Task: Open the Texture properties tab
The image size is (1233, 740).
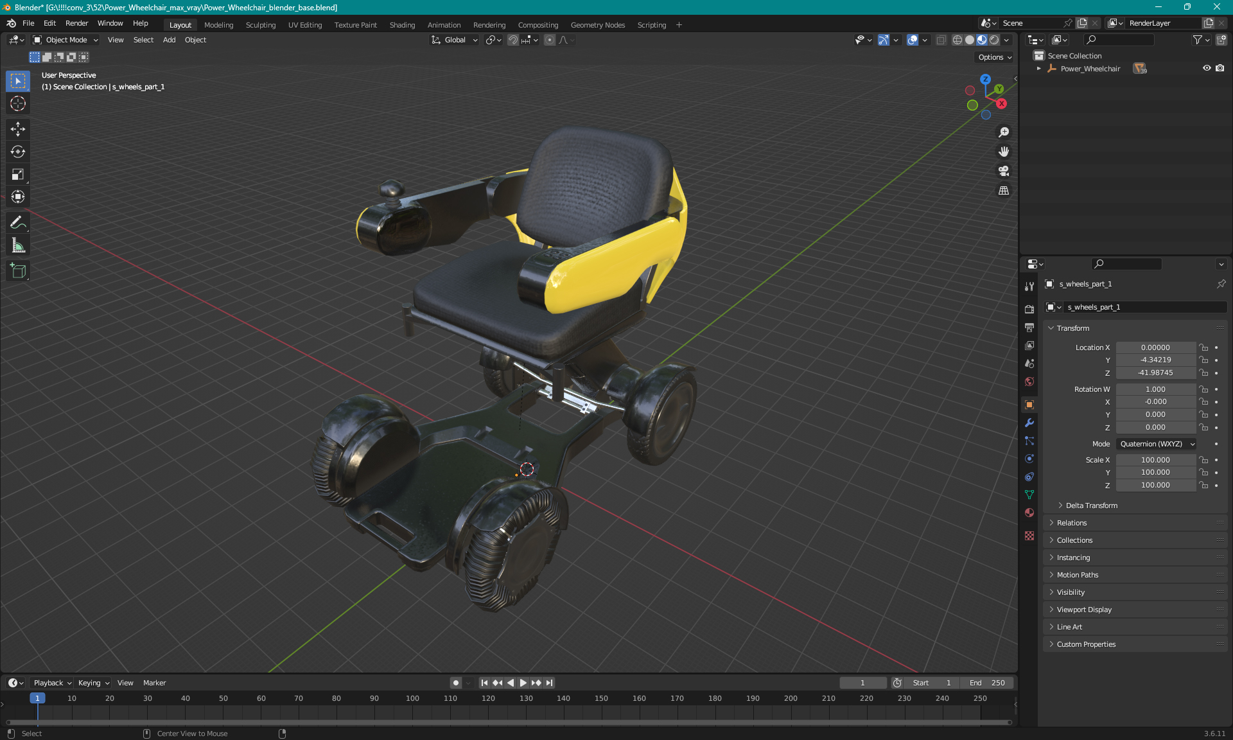Action: pos(1029,536)
